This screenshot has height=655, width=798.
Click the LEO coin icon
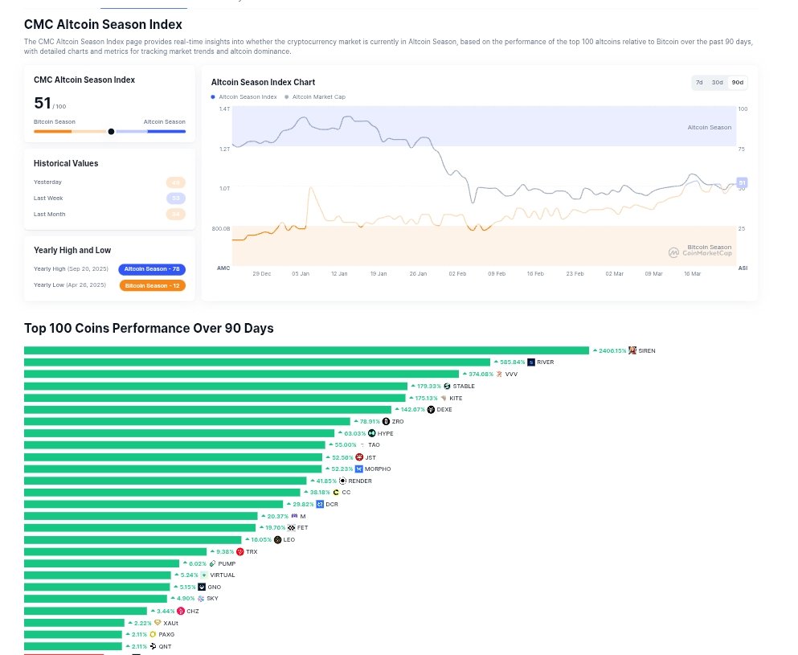277,540
